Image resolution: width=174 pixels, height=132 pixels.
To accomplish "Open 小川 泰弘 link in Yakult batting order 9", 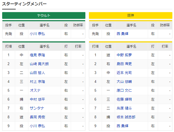I will (x=38, y=126).
